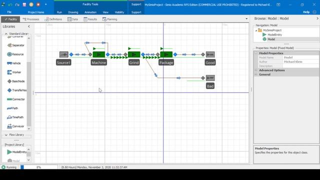Select the Conveyor library object
Viewport: 320px width, 180px height.
(x=15, y=126)
